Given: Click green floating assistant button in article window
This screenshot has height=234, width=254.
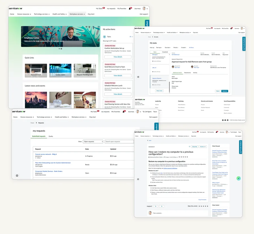Looking at the screenshot, I should click(238, 178).
